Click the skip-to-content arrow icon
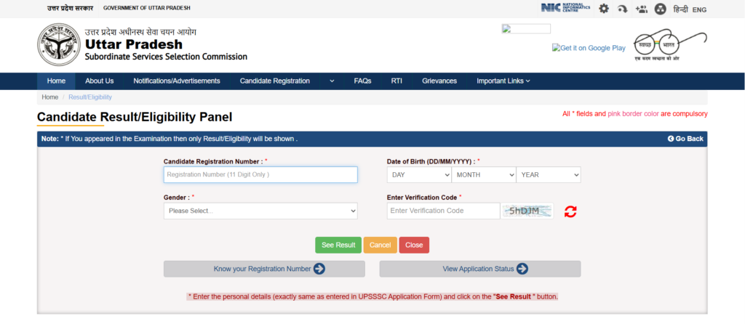745x324 pixels. tap(623, 9)
